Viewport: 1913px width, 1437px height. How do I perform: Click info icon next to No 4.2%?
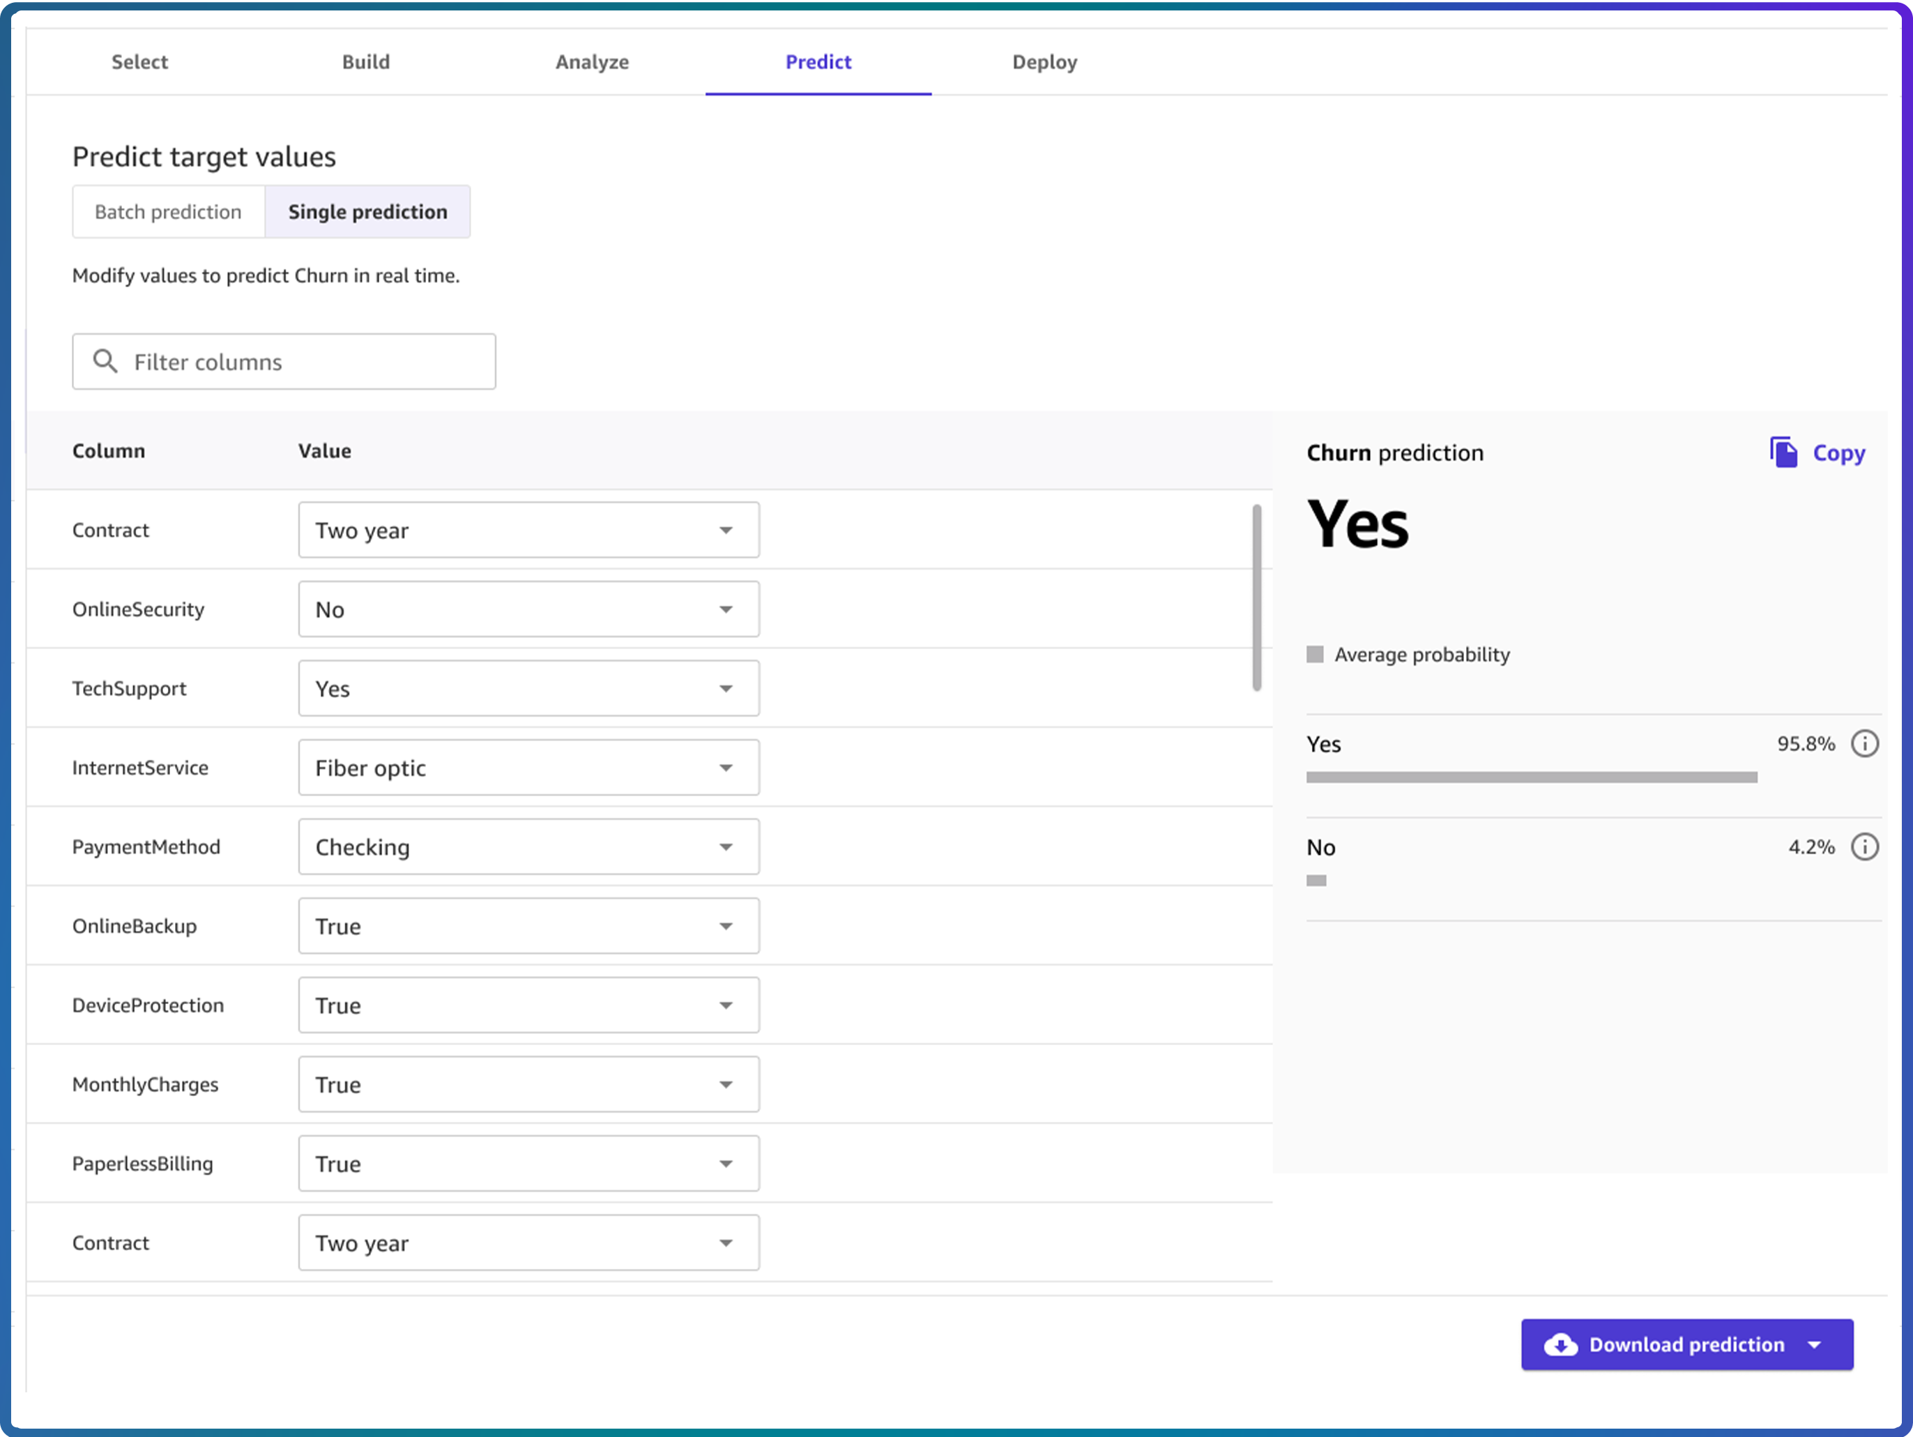[1864, 847]
